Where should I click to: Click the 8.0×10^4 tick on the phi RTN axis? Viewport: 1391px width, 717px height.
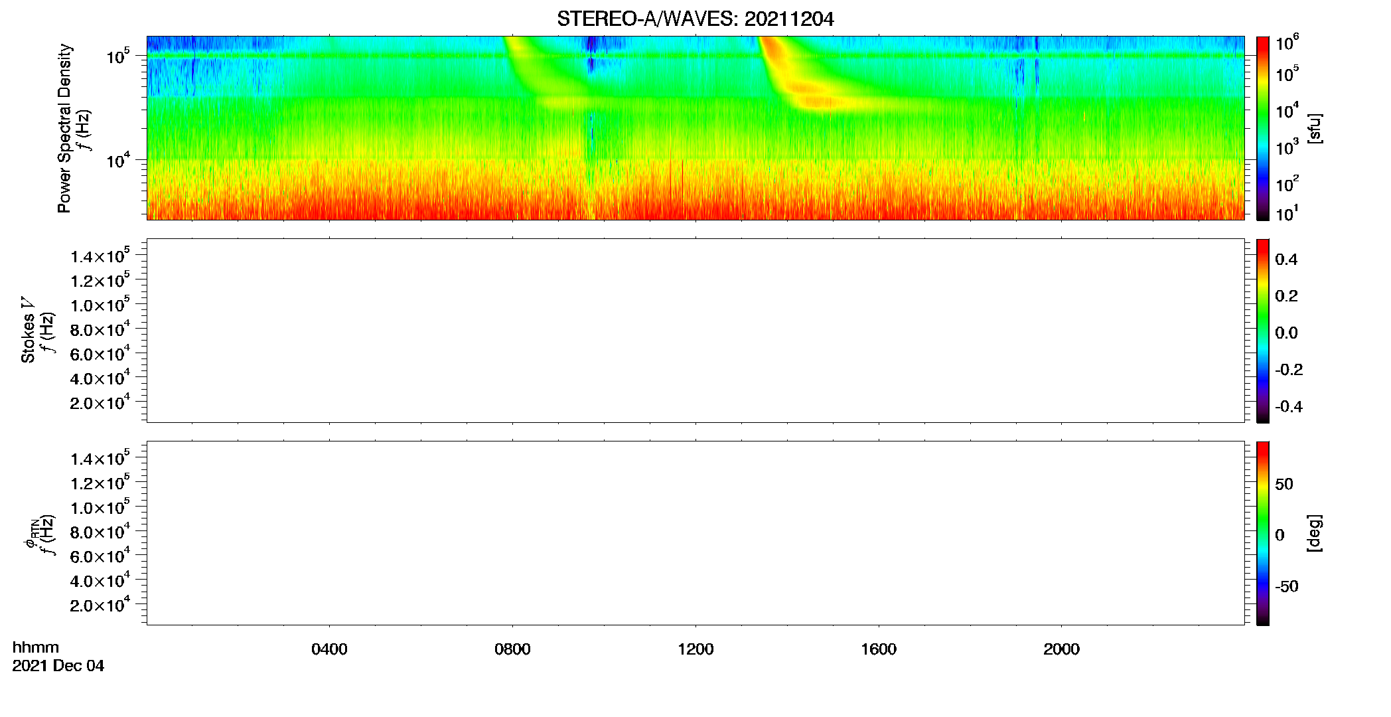pos(100,531)
